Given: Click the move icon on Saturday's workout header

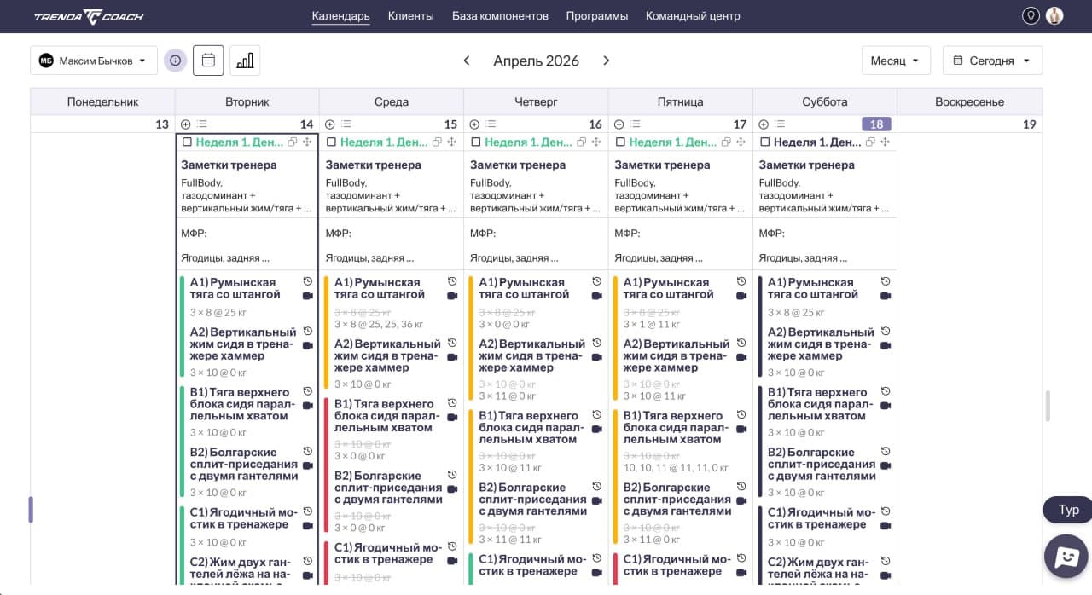Looking at the screenshot, I should click(x=886, y=142).
